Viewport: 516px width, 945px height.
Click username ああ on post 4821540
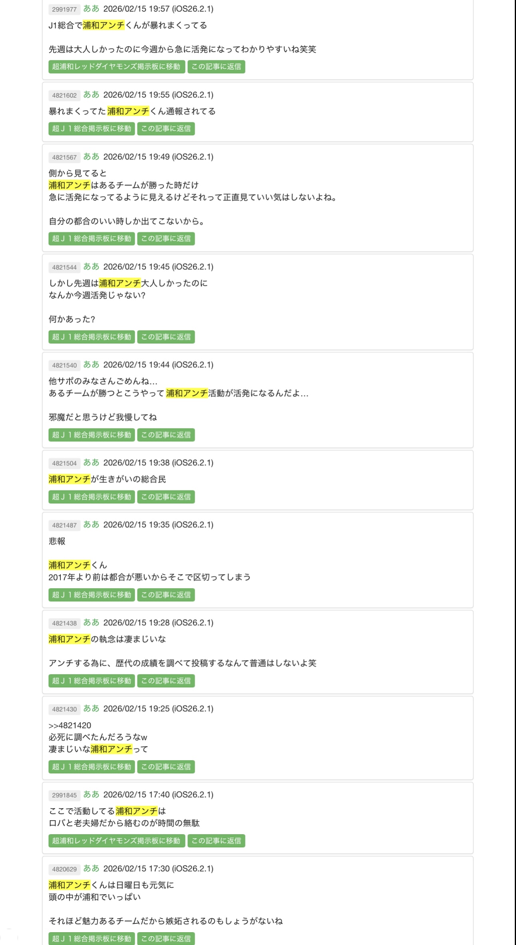91,364
